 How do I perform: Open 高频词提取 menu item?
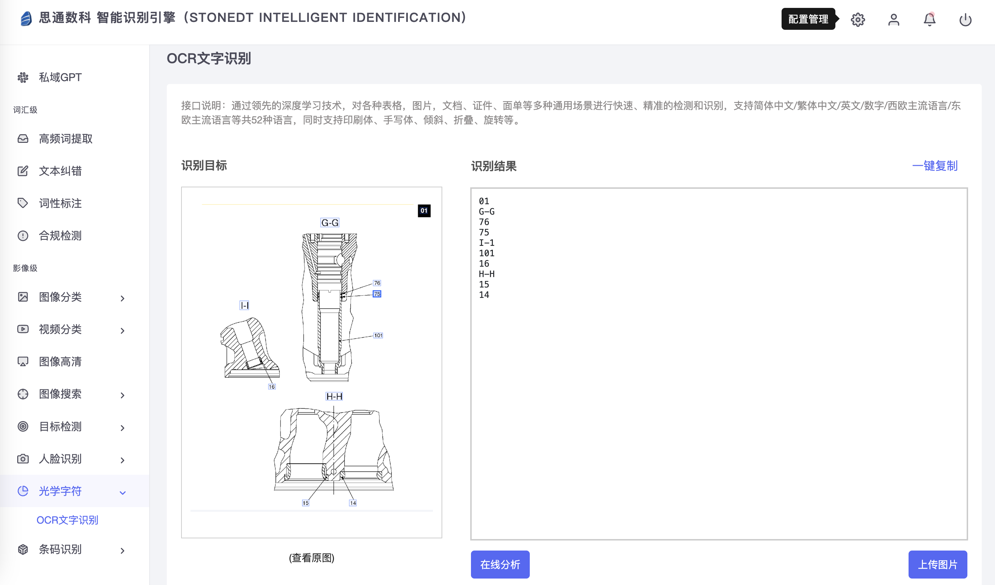click(66, 139)
